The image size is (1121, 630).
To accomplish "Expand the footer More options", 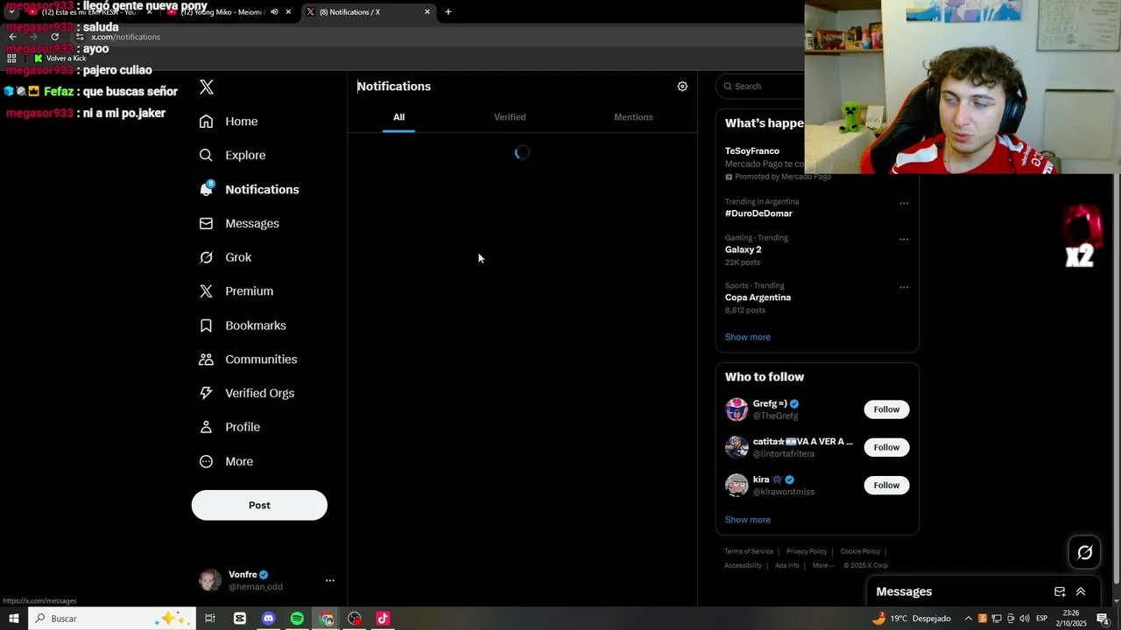I will tap(823, 565).
